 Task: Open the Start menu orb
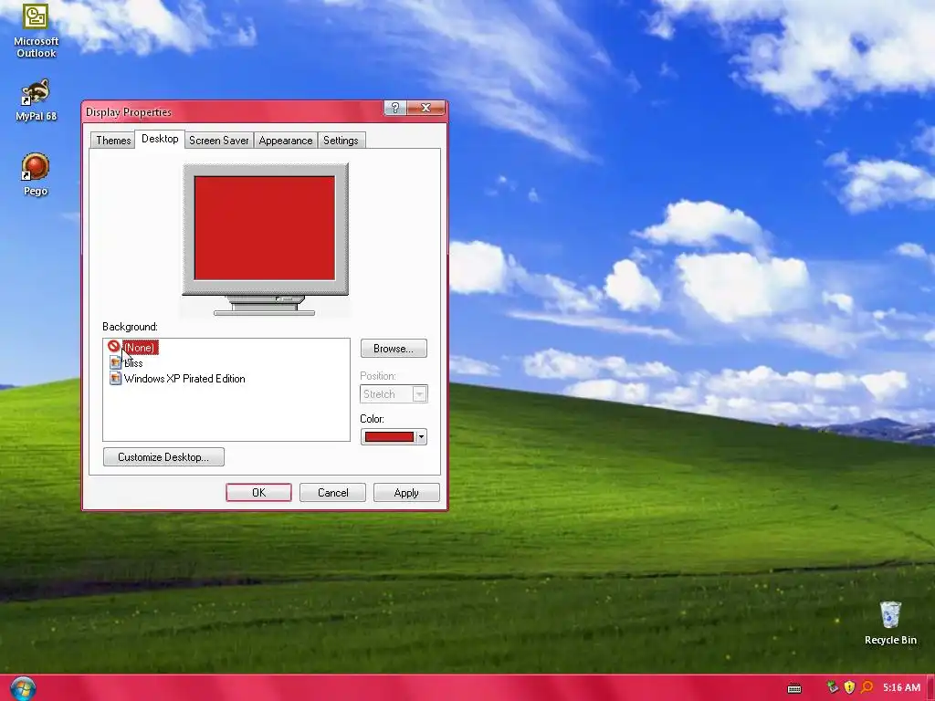[23, 688]
